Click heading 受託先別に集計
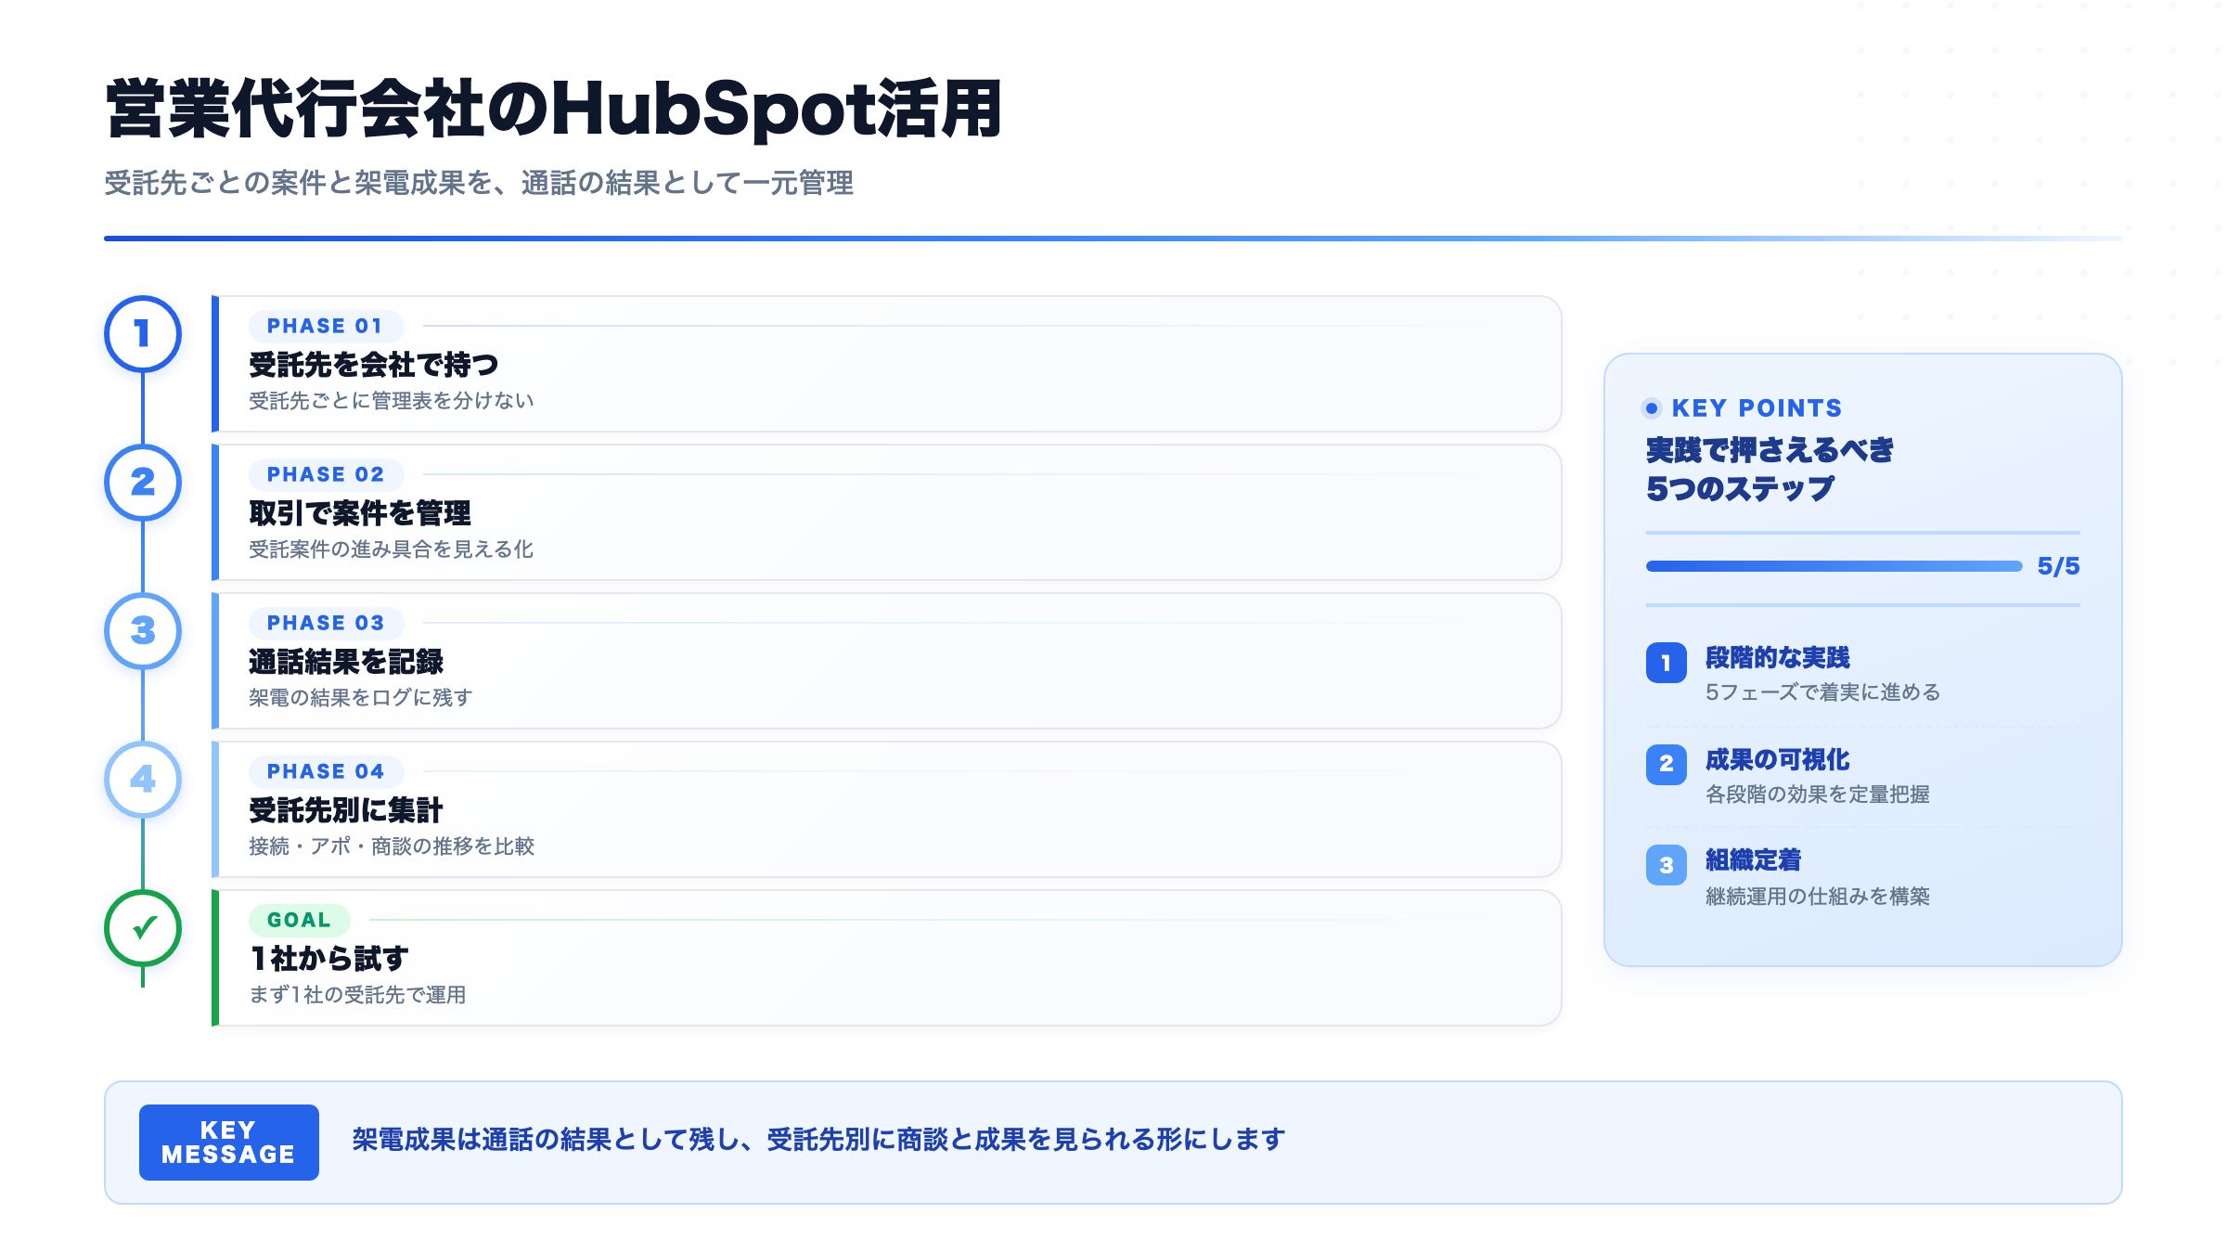This screenshot has width=2227, height=1253. click(x=346, y=810)
